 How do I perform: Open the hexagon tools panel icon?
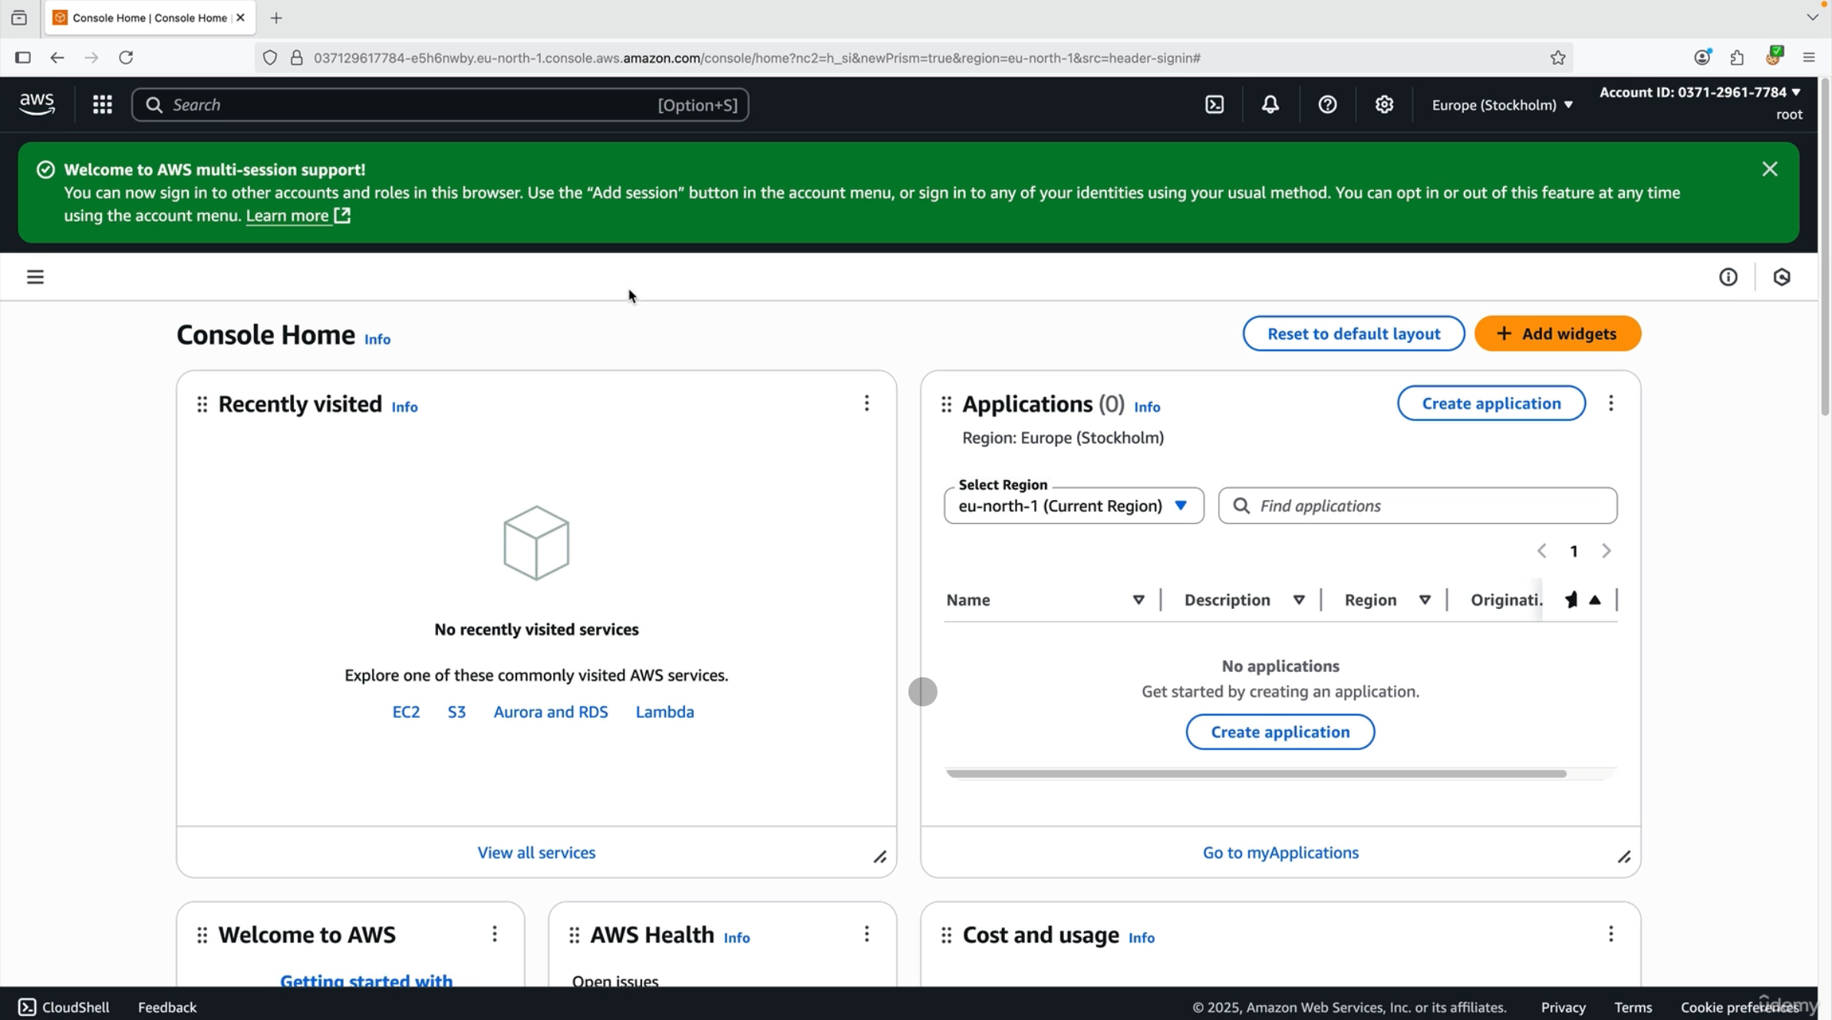1782,277
